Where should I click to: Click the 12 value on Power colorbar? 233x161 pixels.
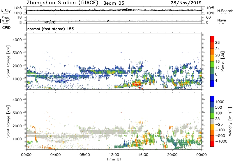tap(217, 68)
